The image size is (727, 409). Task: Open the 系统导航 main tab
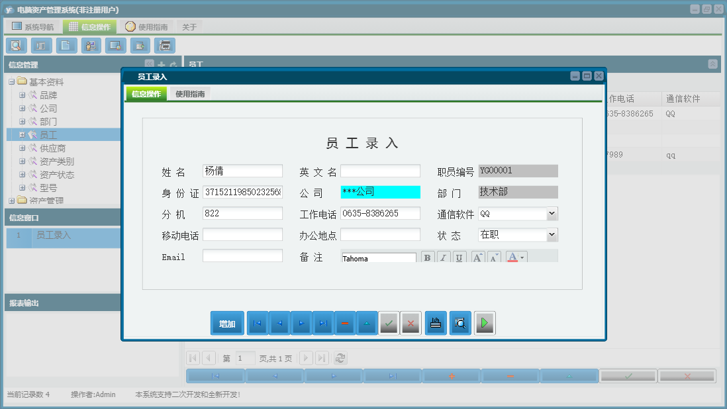tap(33, 27)
